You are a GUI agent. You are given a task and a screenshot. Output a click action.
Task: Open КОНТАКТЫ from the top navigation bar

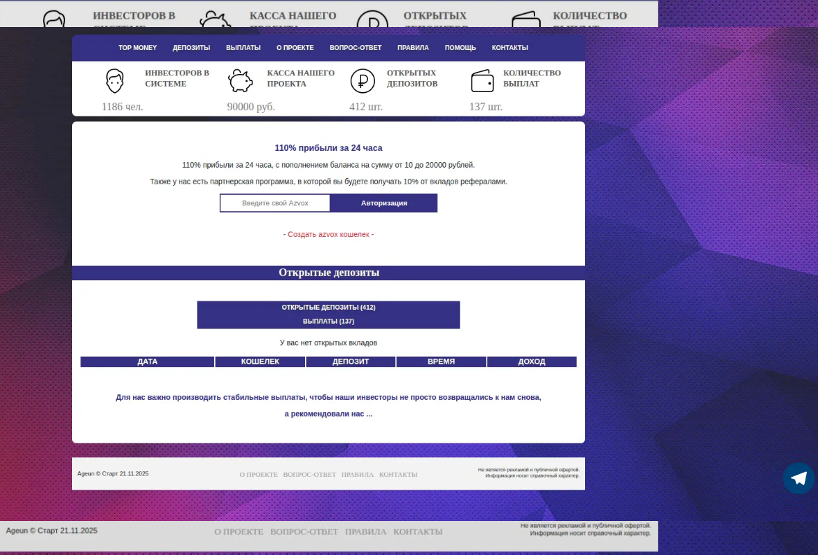[510, 48]
